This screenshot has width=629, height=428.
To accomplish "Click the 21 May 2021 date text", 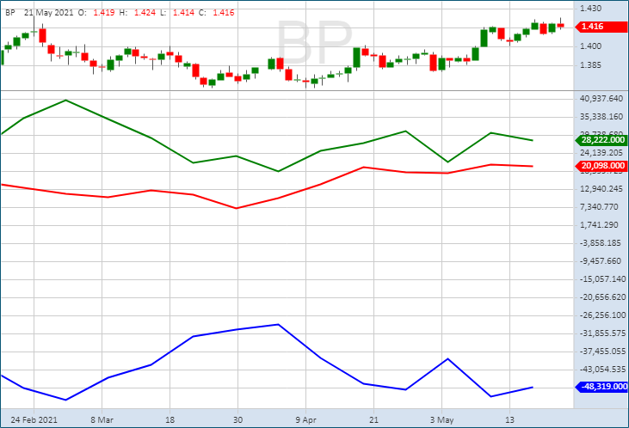I will tap(48, 12).
